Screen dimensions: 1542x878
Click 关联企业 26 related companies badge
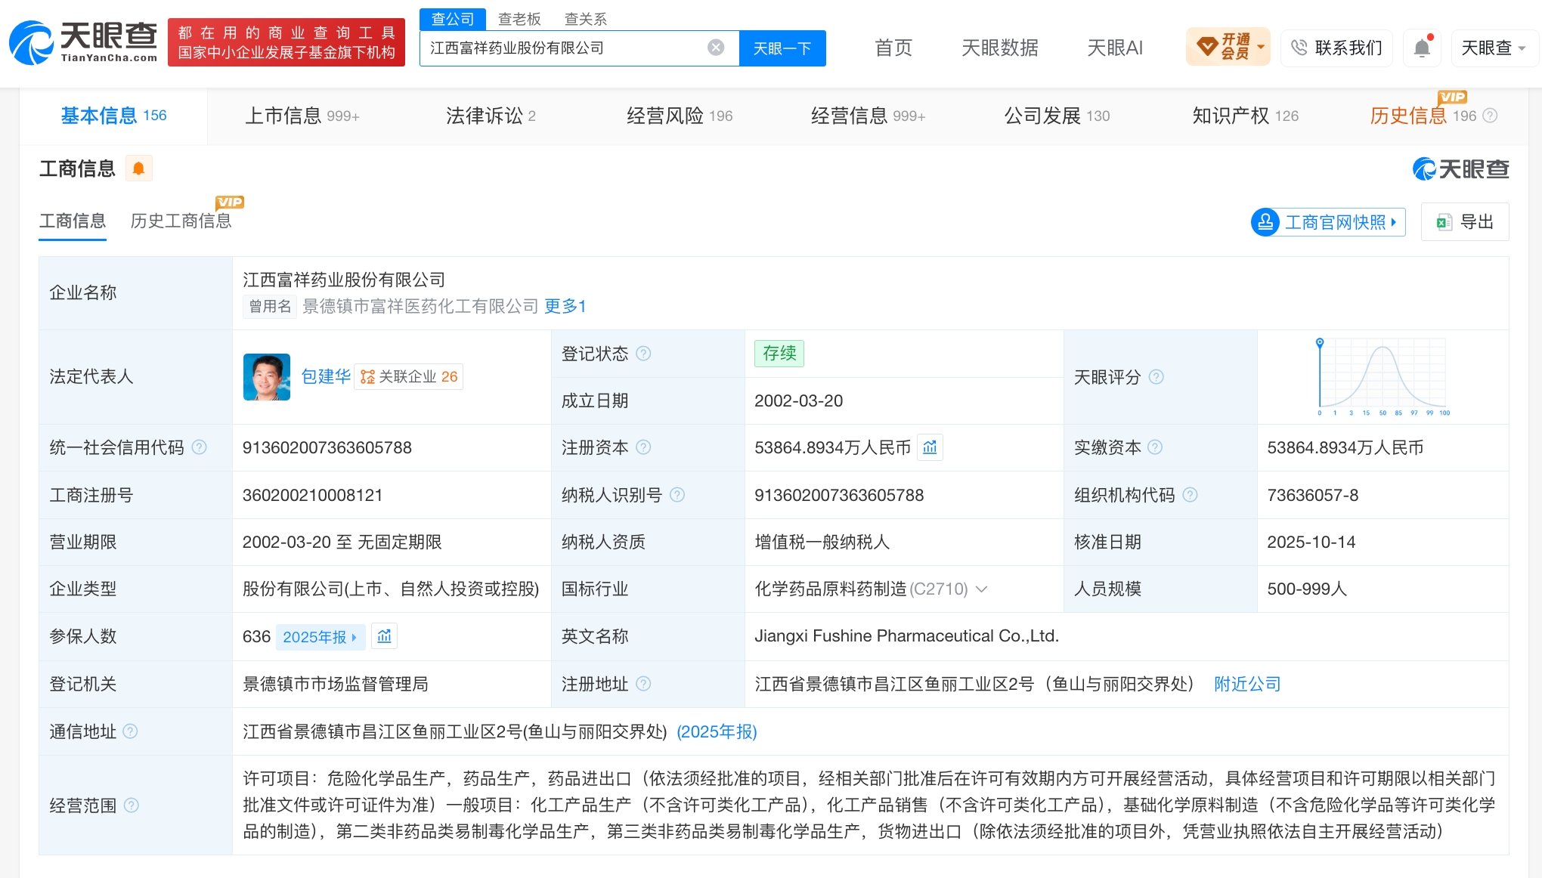(409, 376)
